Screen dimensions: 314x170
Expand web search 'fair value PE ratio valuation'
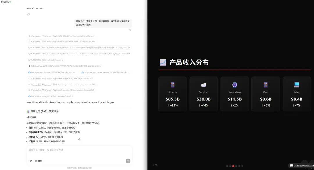click(61, 90)
